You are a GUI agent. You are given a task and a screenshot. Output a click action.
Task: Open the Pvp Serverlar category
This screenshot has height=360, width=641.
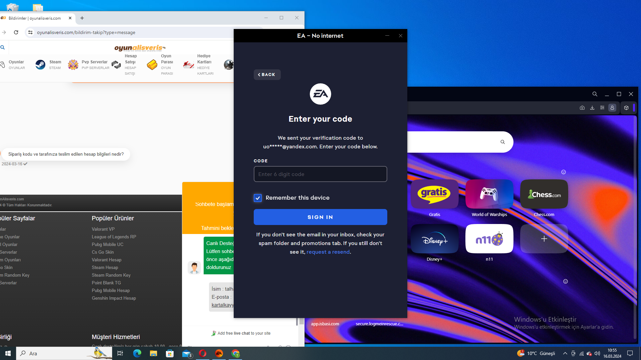(x=89, y=65)
